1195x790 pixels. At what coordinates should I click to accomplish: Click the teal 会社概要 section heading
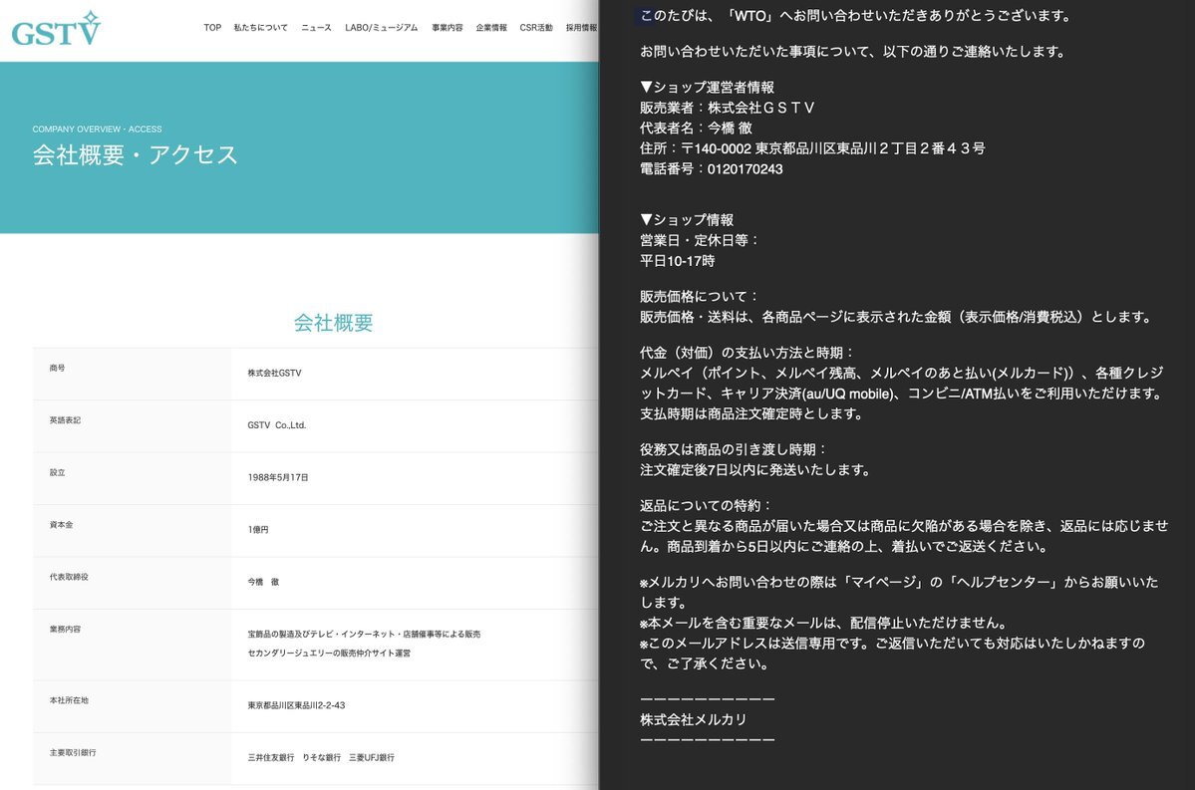[333, 323]
